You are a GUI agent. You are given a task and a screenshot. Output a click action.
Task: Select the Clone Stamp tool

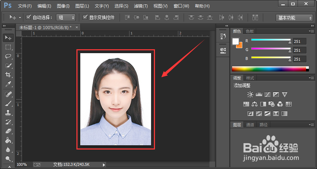(x=8, y=113)
